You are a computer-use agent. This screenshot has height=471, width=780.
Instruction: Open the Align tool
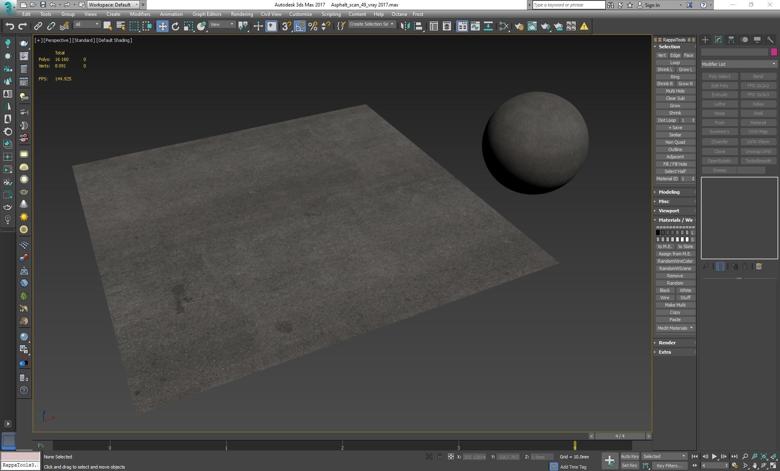[x=418, y=26]
